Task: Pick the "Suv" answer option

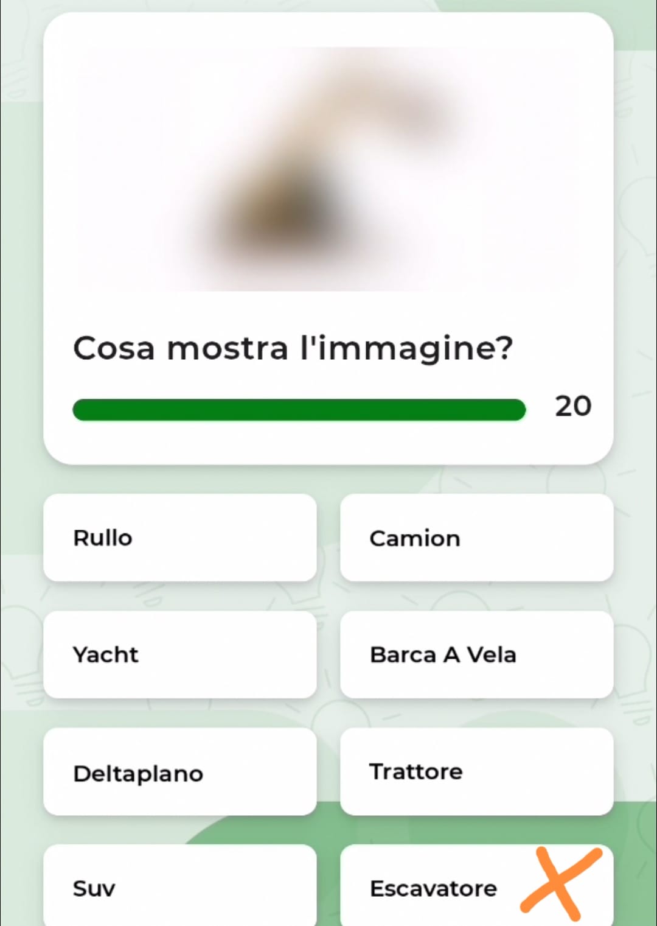Action: pos(180,888)
